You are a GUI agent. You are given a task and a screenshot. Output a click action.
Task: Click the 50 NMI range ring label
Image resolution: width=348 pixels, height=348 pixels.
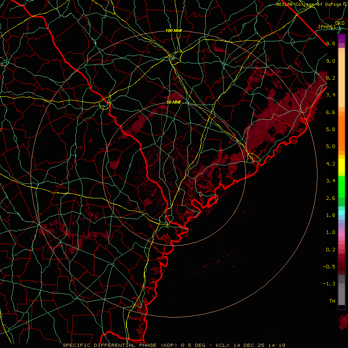(174, 102)
